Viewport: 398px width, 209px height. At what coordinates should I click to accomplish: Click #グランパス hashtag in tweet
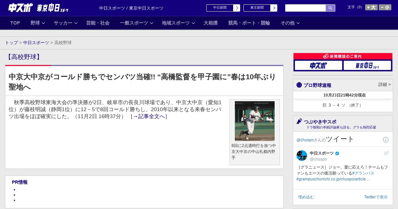(x=363, y=173)
